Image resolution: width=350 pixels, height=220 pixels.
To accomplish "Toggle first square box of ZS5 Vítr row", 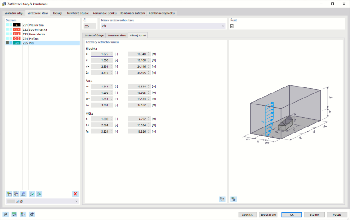I will [x=7, y=43].
